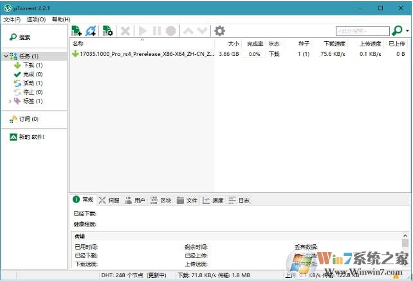Click the 3.66 GB size cell

pyautogui.click(x=228, y=54)
